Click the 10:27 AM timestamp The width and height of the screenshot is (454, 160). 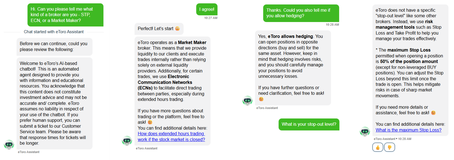[x=211, y=18]
